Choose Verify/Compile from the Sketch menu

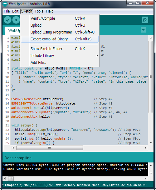click(x=60, y=18)
